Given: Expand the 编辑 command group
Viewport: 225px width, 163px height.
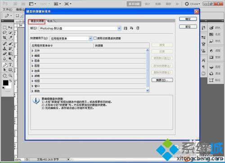Looking at the screenshot, I should [32, 56].
